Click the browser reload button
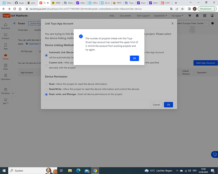 pyautogui.click(x=15, y=9)
